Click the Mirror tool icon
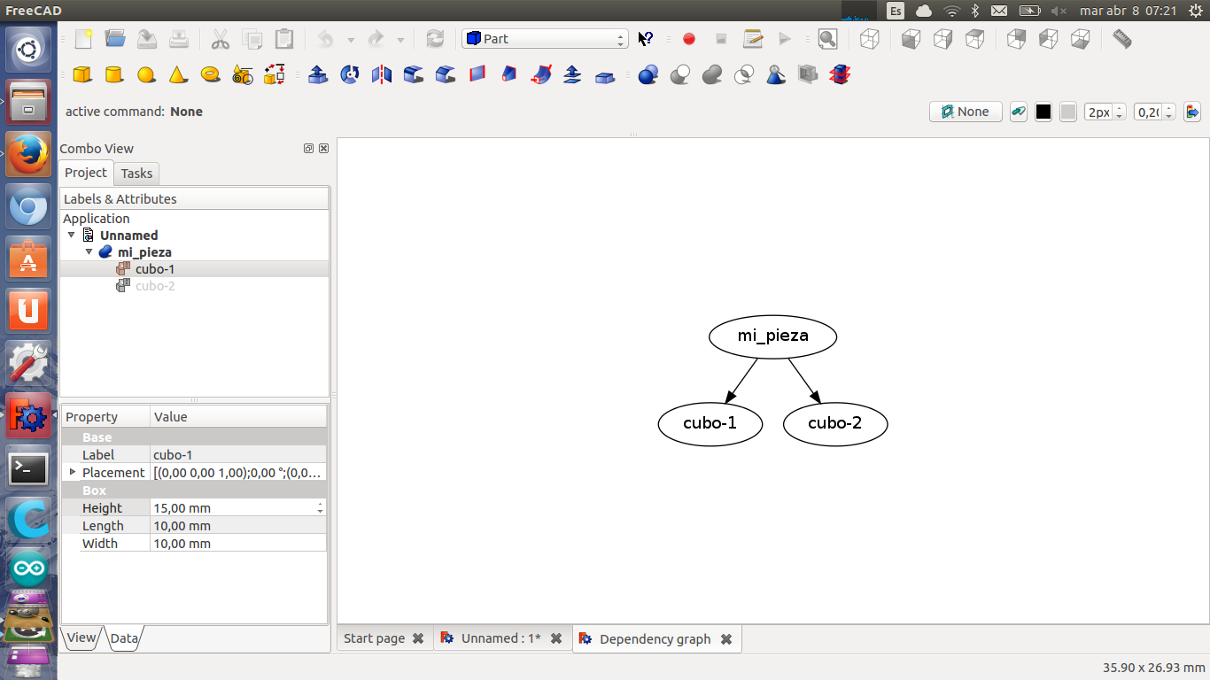1210x680 pixels. click(x=382, y=75)
